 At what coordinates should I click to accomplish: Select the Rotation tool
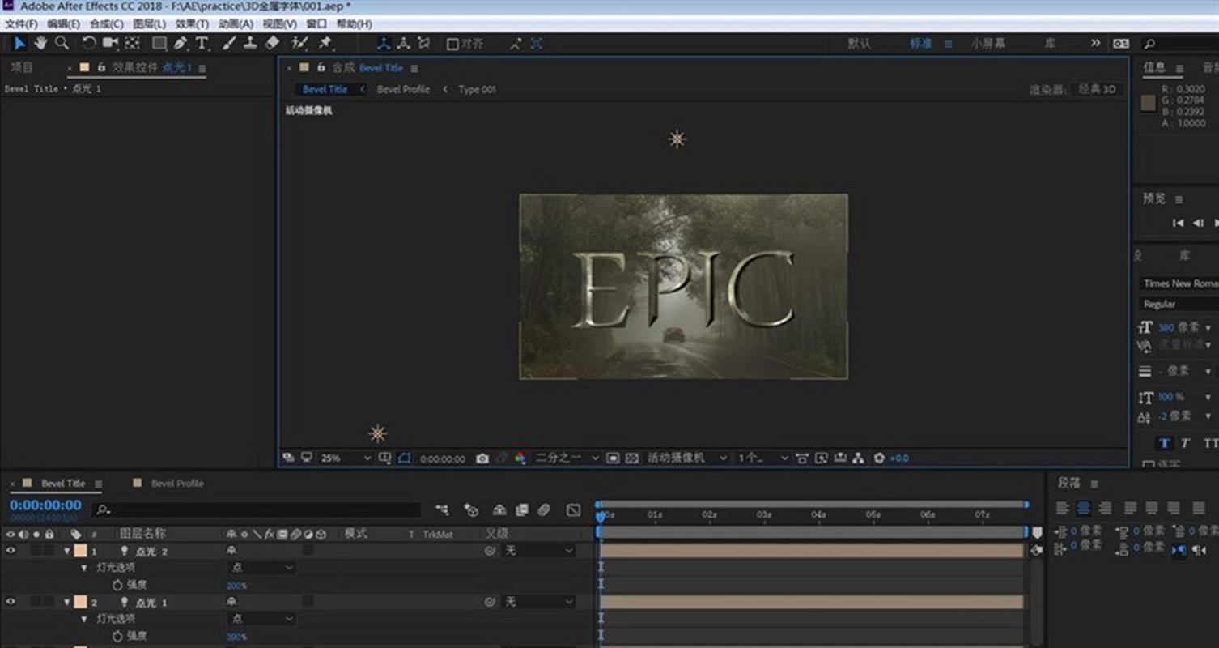pyautogui.click(x=89, y=43)
